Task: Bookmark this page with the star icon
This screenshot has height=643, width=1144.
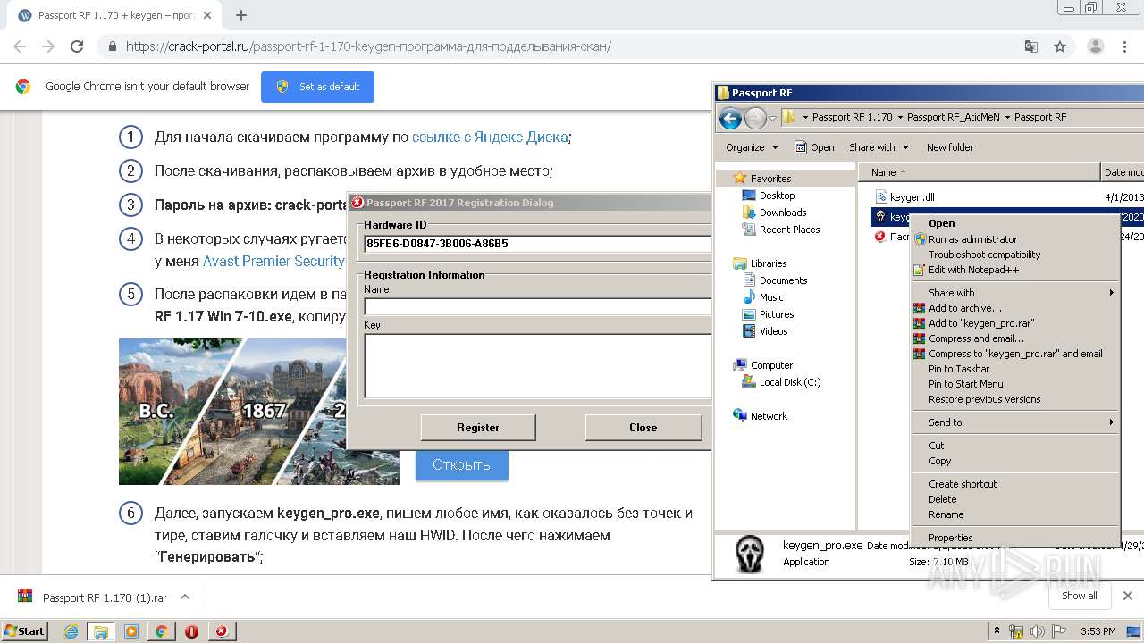Action: tap(1060, 46)
